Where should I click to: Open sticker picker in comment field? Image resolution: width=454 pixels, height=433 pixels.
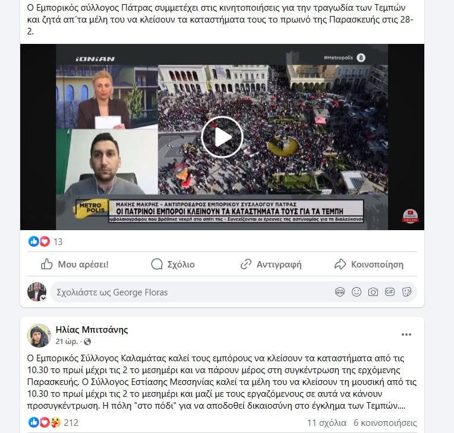(406, 292)
